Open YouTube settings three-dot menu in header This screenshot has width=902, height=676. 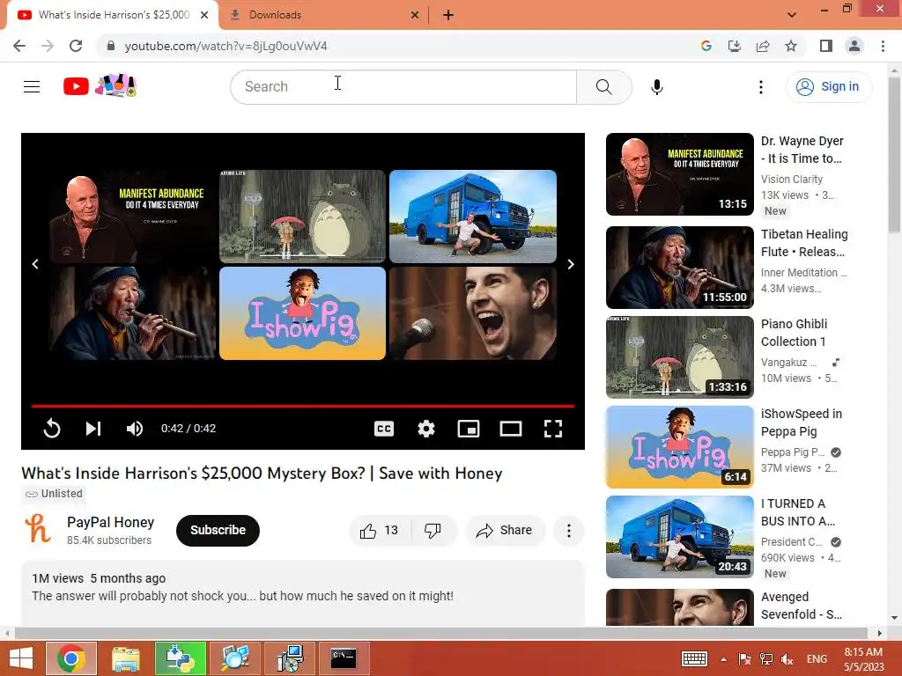tap(760, 87)
